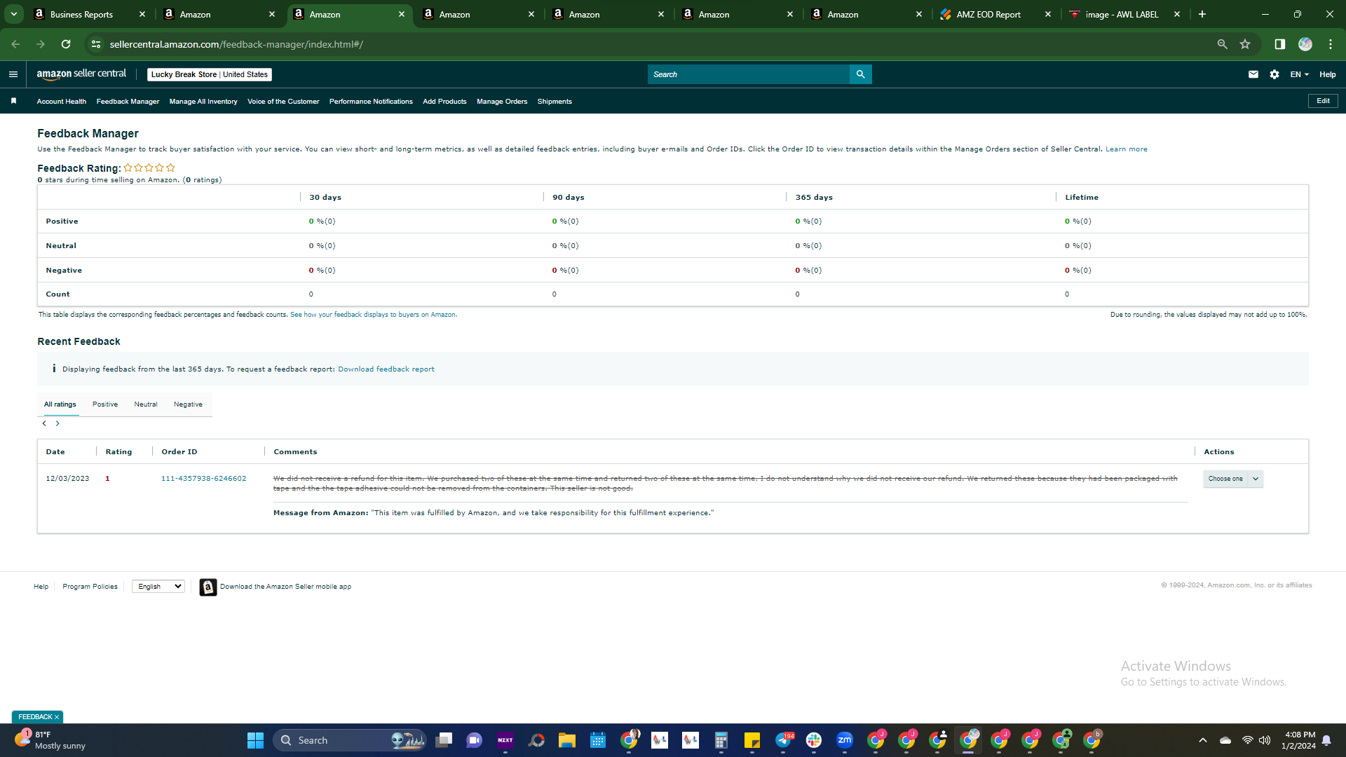1346x757 pixels.
Task: Open the English footer language selector
Action: [158, 587]
